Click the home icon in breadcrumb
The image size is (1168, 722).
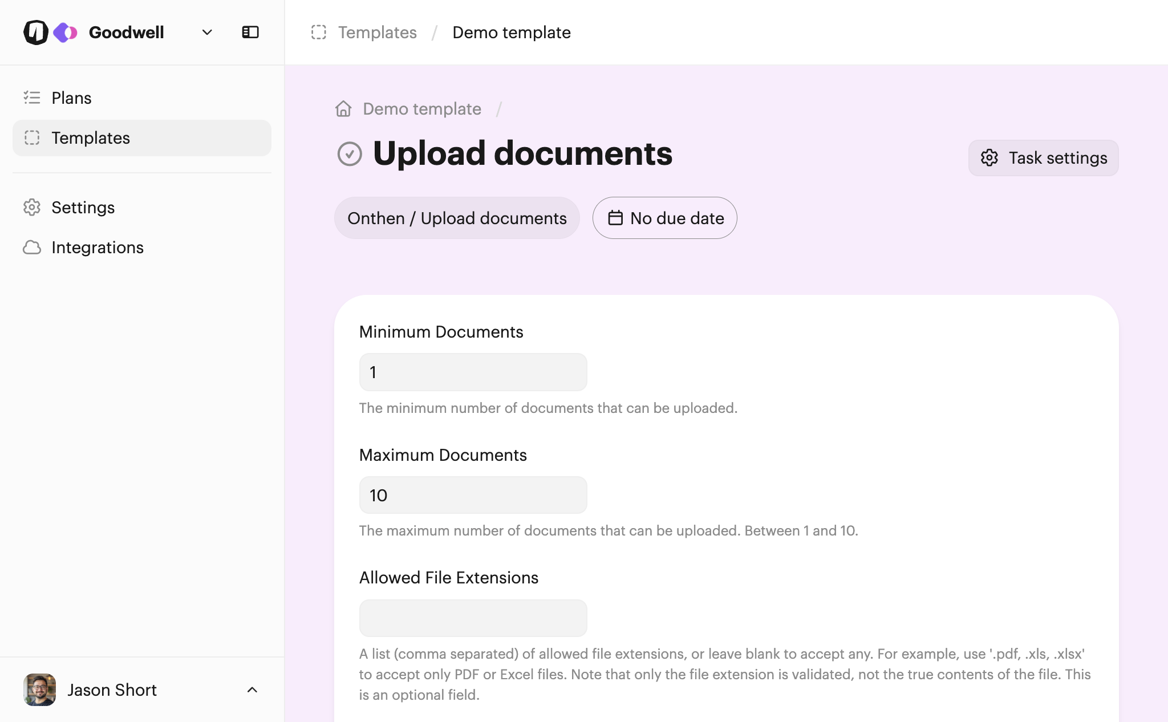pyautogui.click(x=343, y=109)
